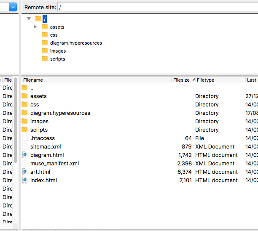Click the 6,374 filesize value
Viewport: 258px width, 231px height.
click(x=185, y=172)
